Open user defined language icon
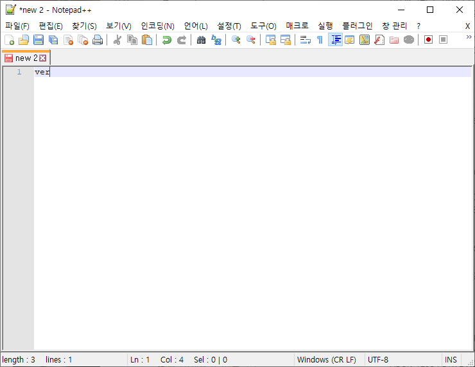This screenshot has height=367, width=475. click(x=350, y=40)
